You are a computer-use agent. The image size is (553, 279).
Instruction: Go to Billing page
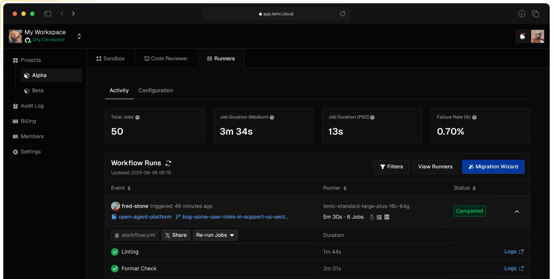(24, 121)
